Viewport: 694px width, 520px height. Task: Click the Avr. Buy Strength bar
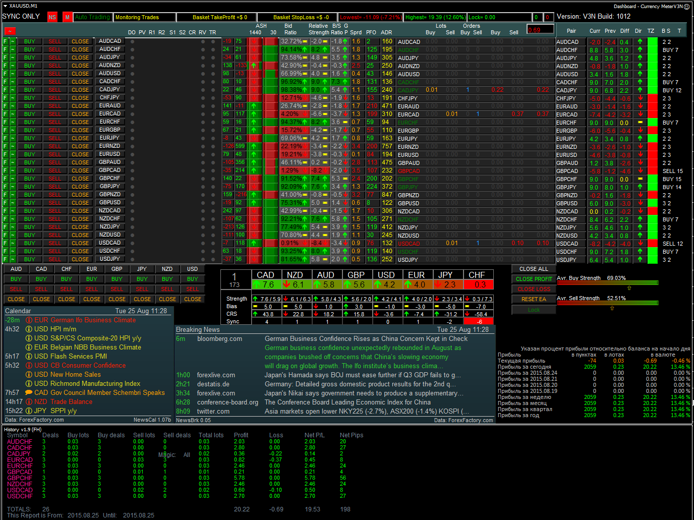pos(607,283)
